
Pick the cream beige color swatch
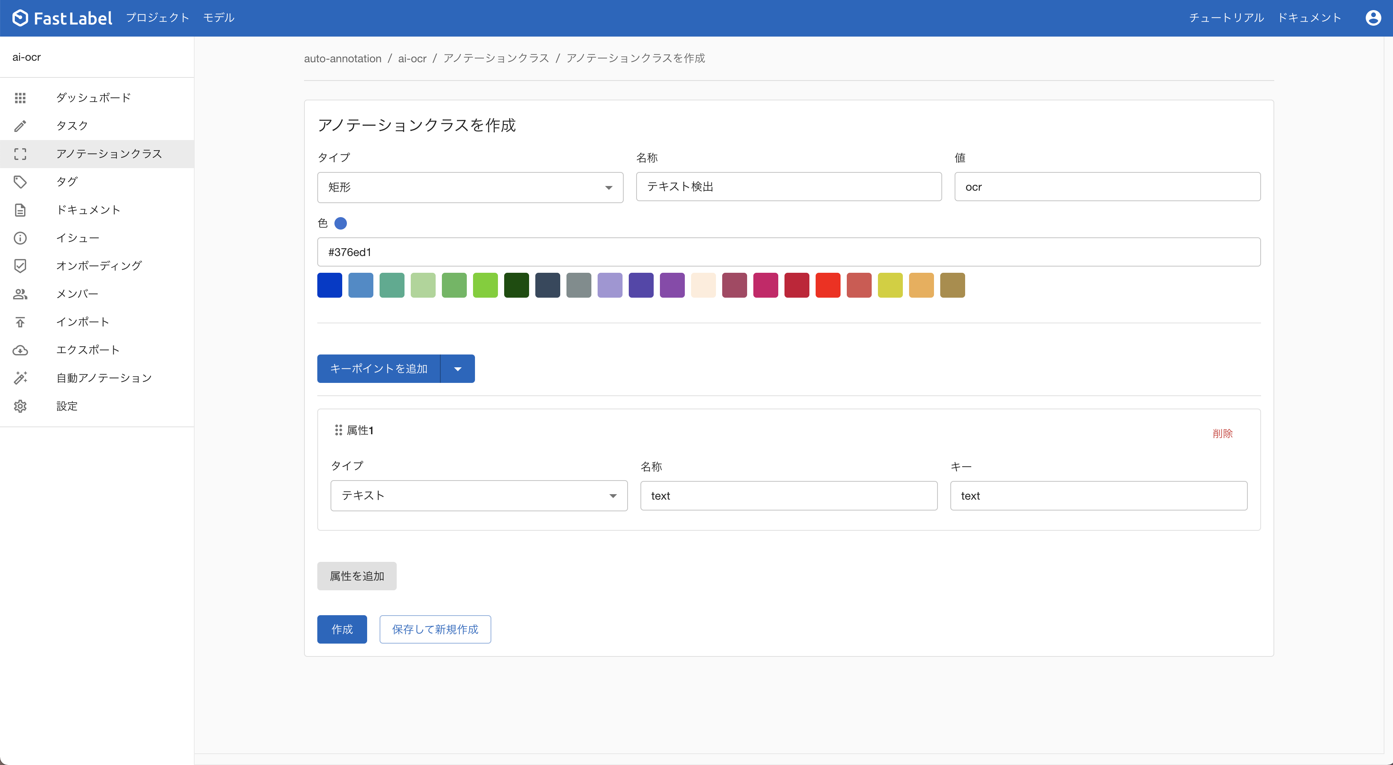(x=704, y=286)
